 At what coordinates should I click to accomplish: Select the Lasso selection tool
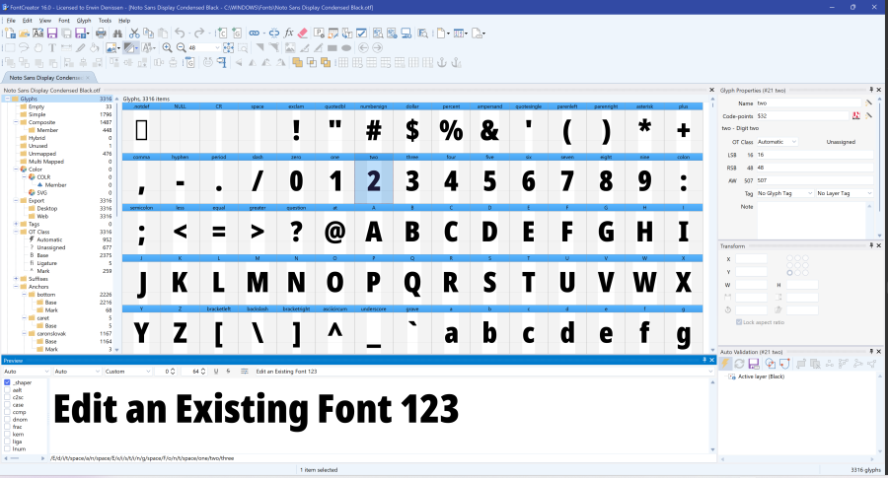pyautogui.click(x=24, y=48)
